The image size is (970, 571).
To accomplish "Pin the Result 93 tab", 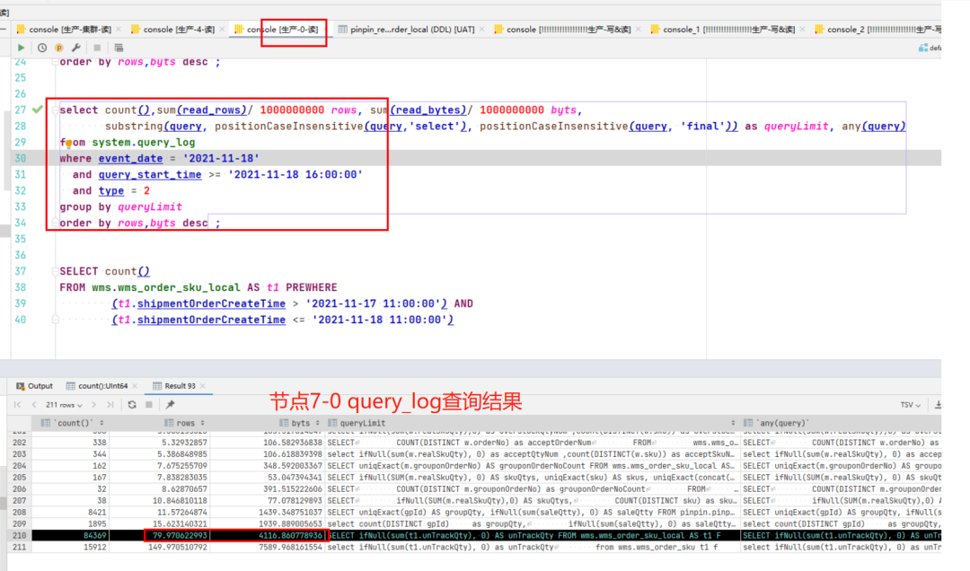I will pos(170,405).
